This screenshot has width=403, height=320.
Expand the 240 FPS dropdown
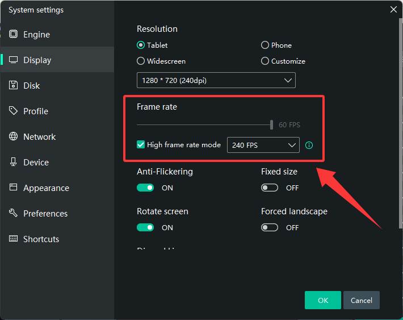tap(263, 146)
